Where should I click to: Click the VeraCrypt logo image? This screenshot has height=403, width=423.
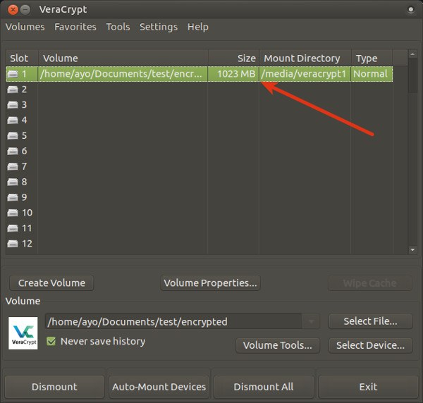[x=23, y=333]
